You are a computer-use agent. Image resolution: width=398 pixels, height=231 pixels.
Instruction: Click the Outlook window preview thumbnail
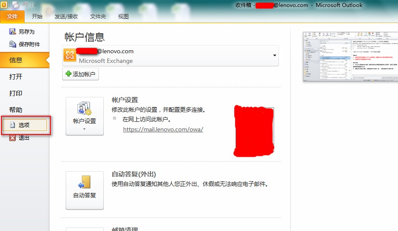click(x=350, y=57)
